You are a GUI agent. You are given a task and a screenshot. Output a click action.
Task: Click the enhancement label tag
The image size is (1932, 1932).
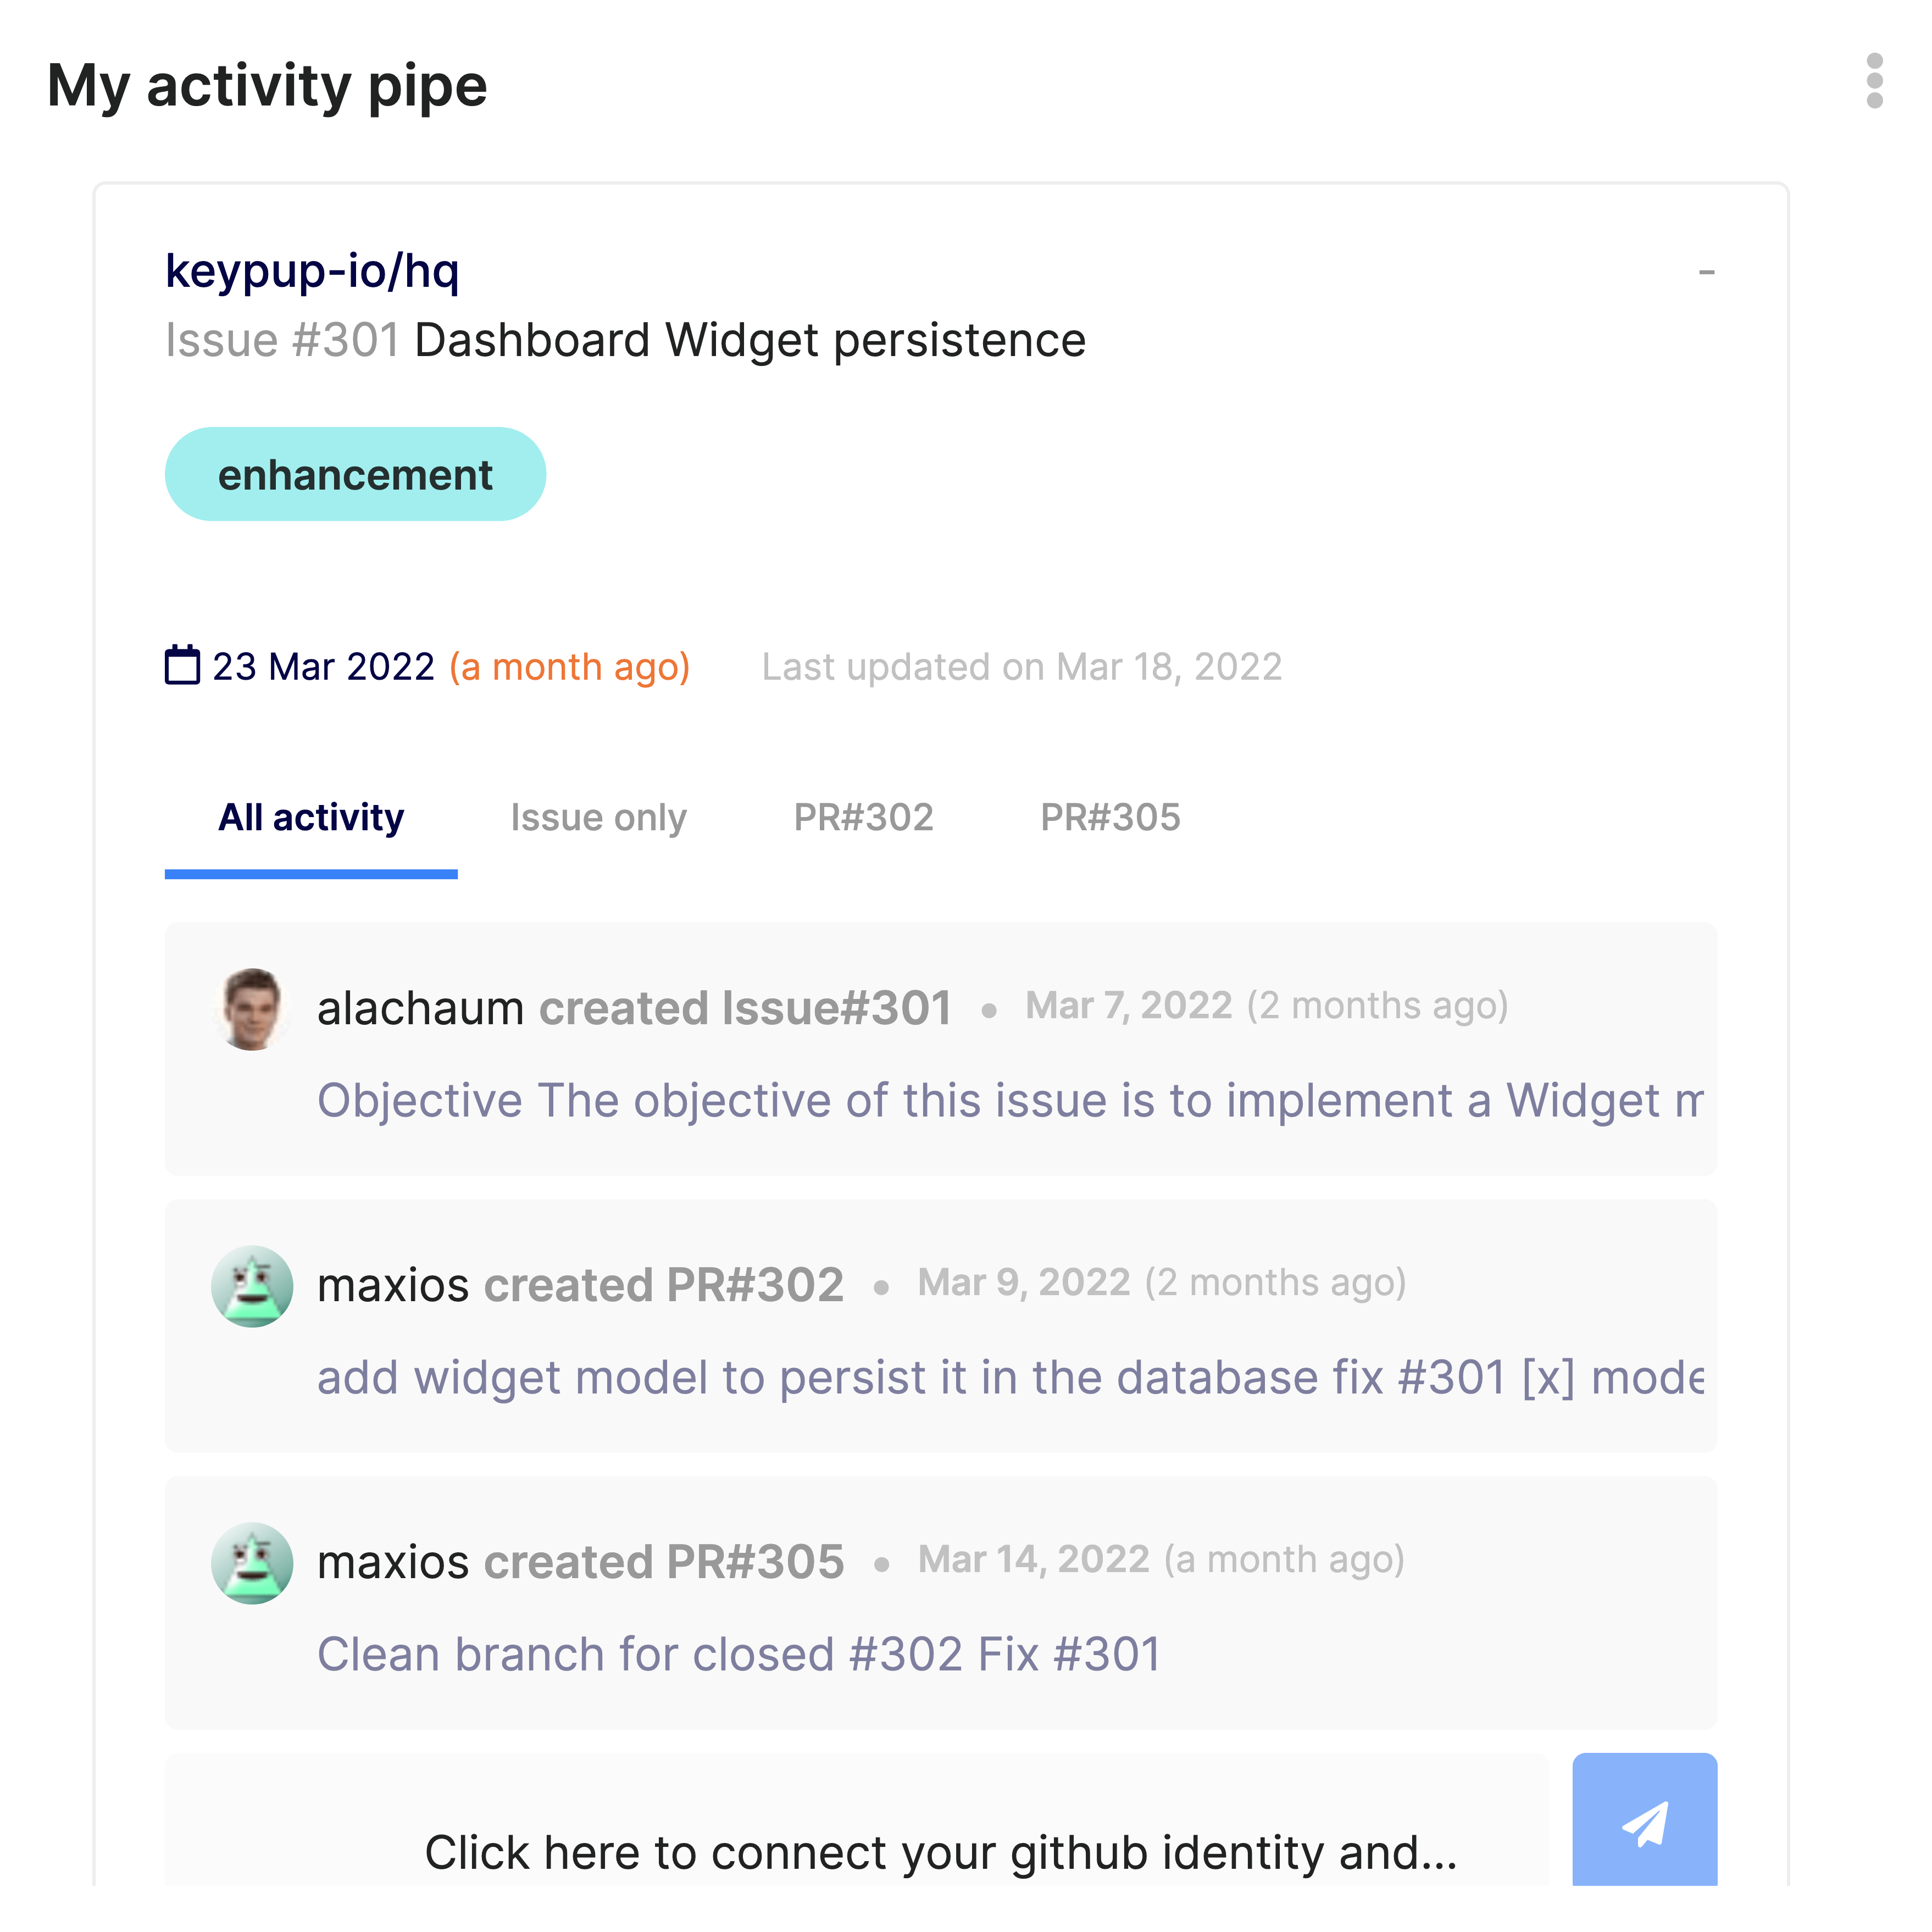click(355, 475)
